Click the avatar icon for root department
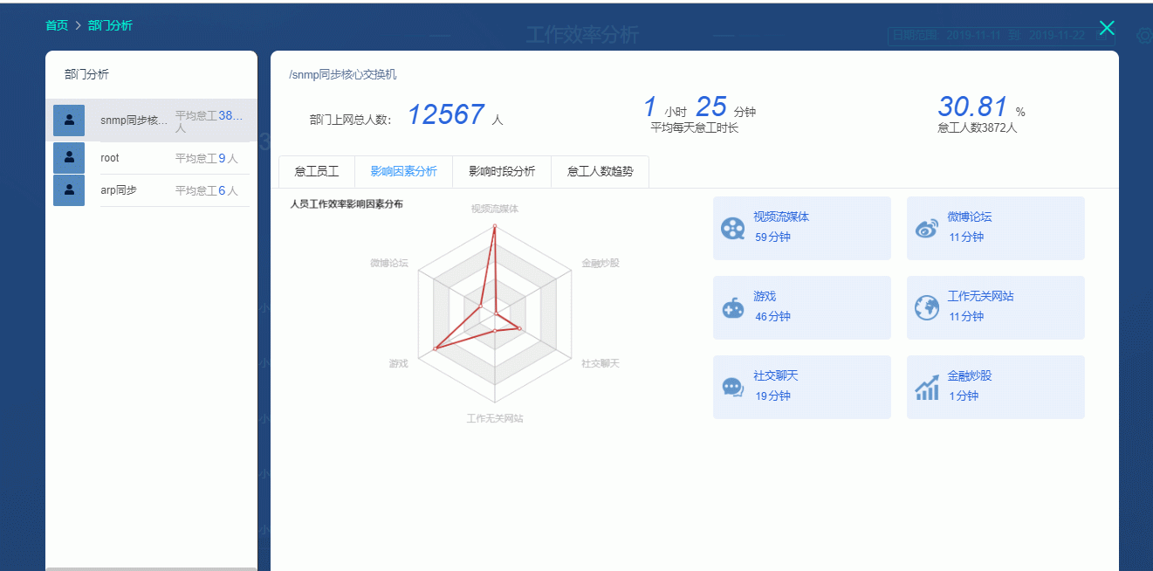 (69, 158)
